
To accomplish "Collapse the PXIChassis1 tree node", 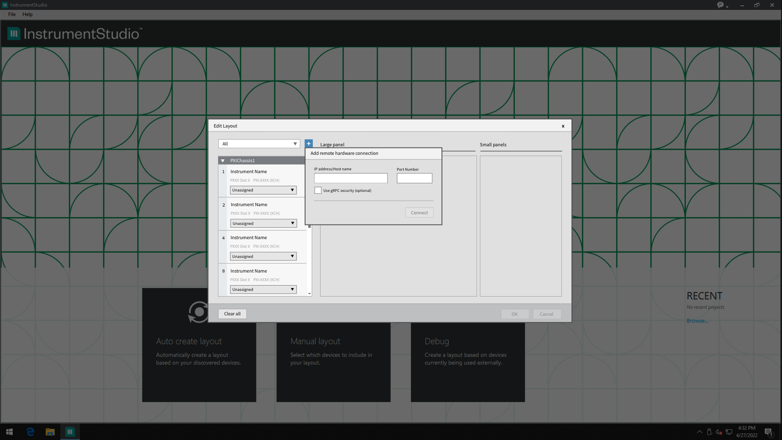I will (x=222, y=161).
